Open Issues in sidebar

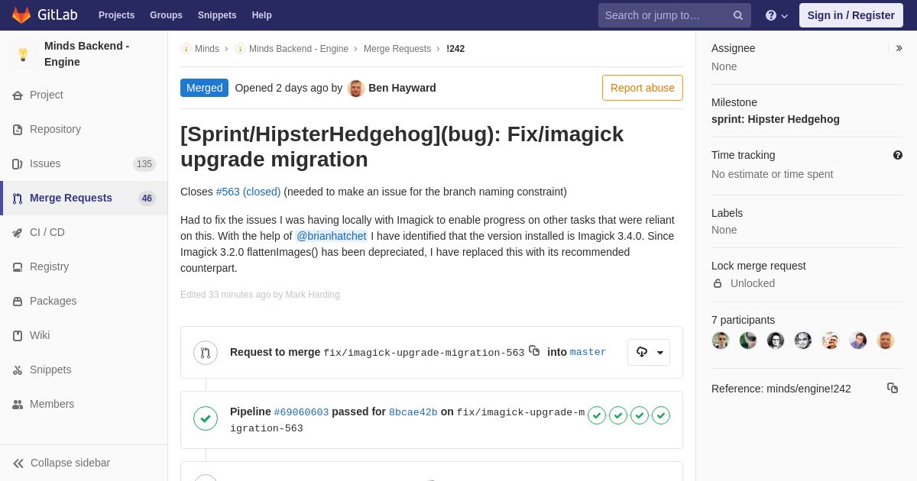coord(84,163)
